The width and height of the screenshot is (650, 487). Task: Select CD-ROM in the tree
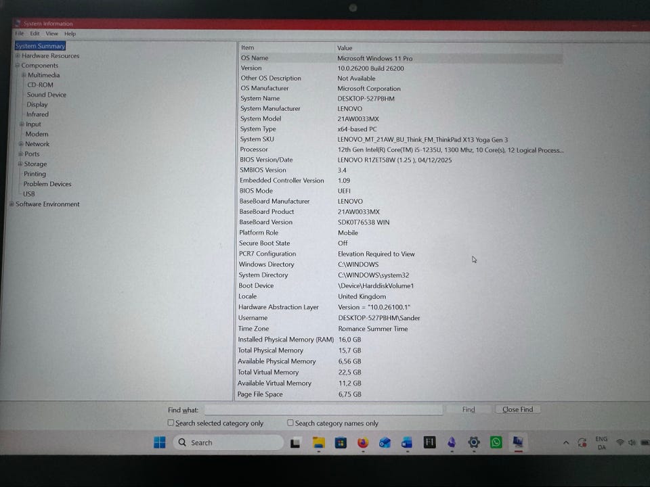coord(40,85)
